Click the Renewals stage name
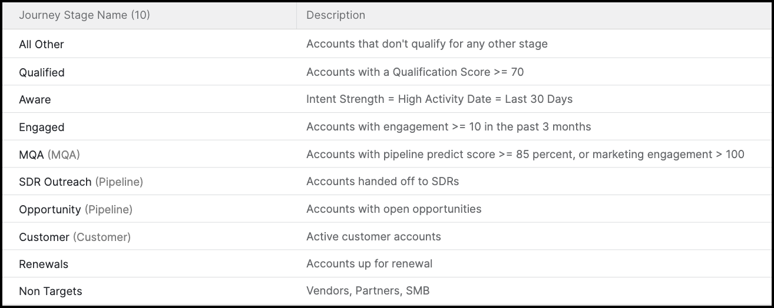774x308 pixels. point(44,264)
